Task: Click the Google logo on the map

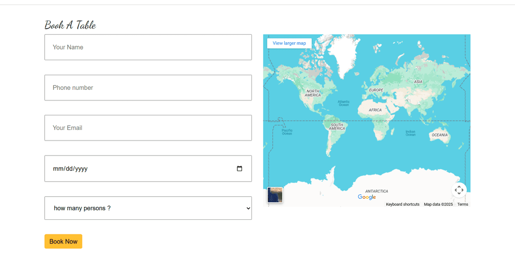Action: (x=367, y=197)
